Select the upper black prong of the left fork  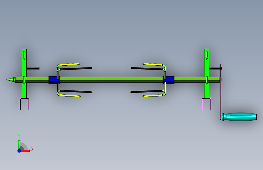pos(76,69)
